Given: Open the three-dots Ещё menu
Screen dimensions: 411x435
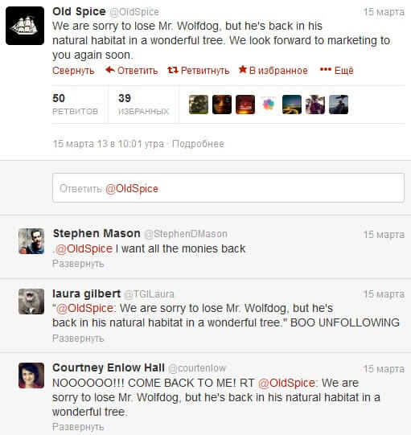Looking at the screenshot, I should 336,70.
